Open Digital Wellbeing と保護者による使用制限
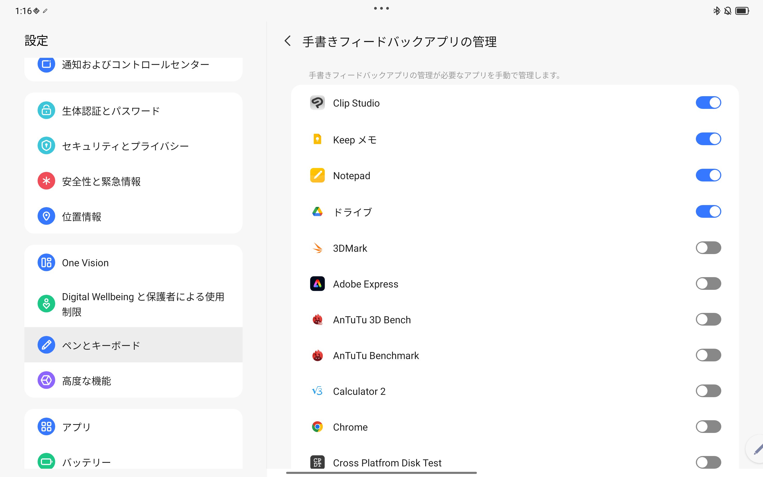Viewport: 763px width, 477px height. 133,304
